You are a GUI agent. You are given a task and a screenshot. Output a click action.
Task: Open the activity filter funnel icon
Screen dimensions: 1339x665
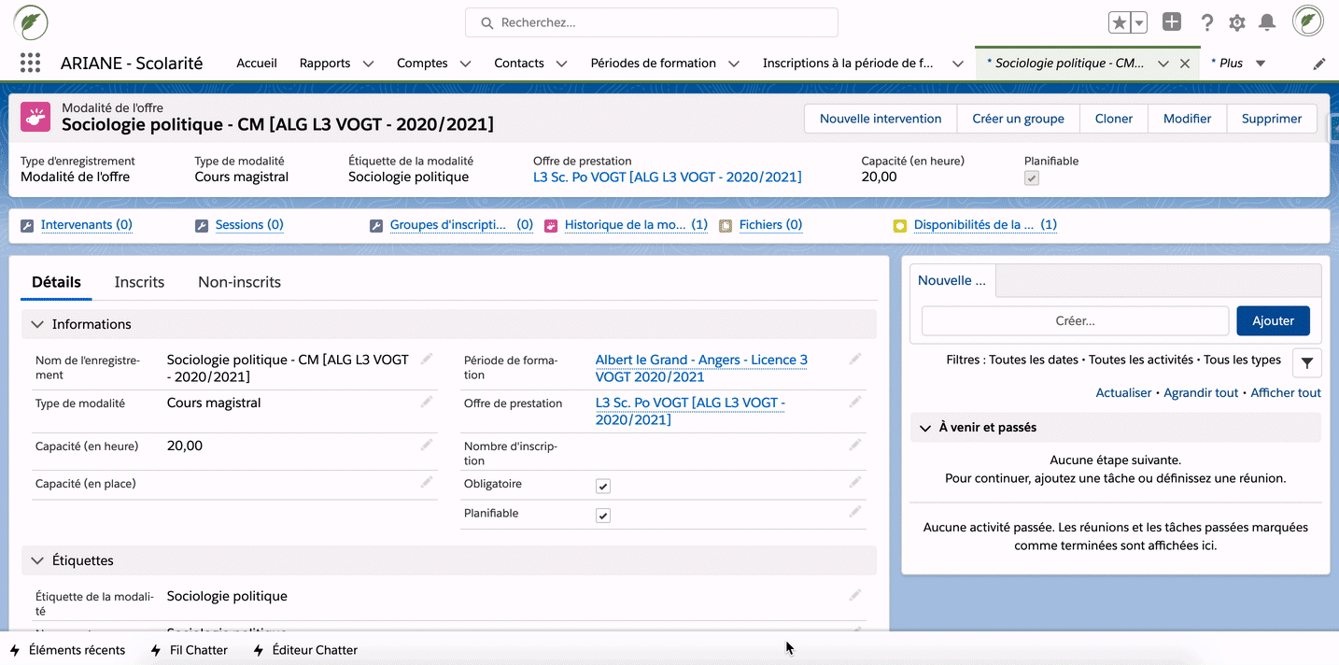point(1306,362)
